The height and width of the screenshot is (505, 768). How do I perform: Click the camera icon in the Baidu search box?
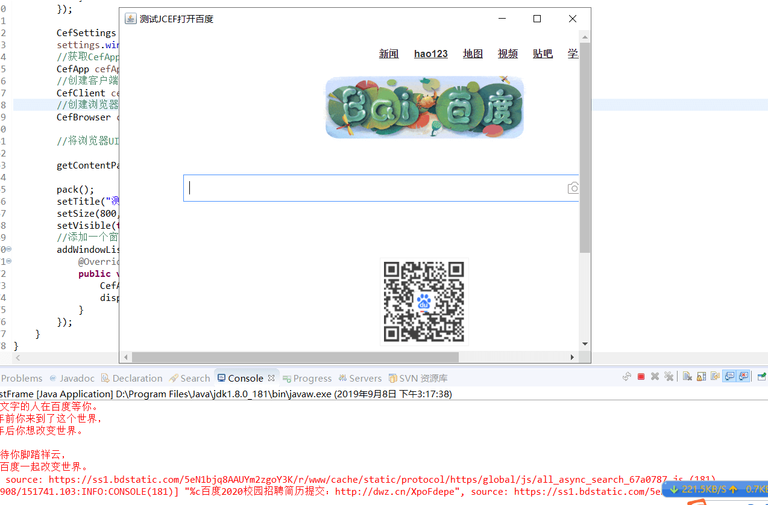(x=573, y=188)
